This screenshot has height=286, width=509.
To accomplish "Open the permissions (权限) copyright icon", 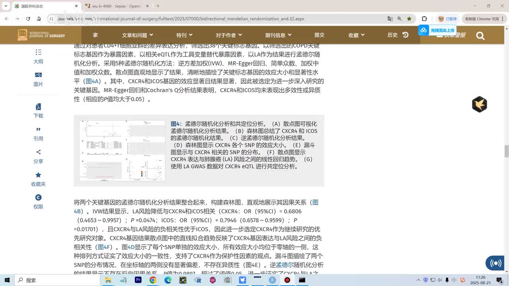I will coord(38,202).
